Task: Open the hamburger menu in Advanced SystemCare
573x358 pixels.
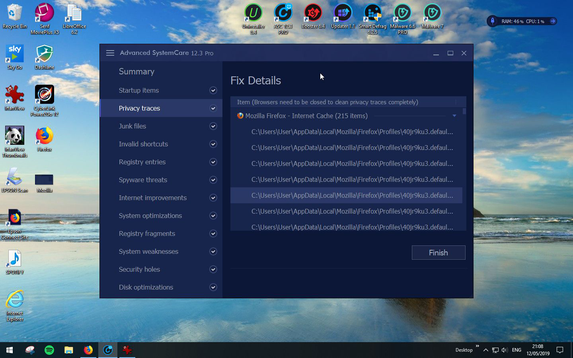Action: (x=110, y=53)
